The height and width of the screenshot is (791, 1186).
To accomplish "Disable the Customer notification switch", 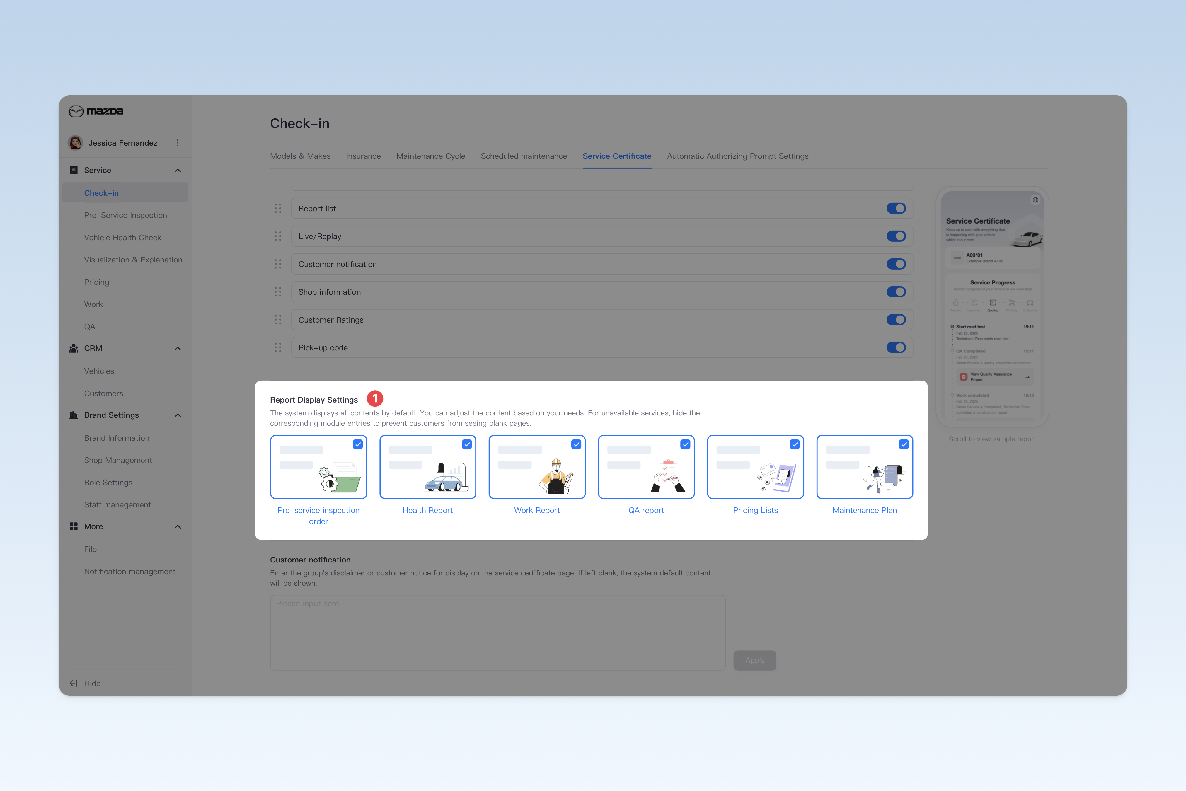I will (x=896, y=264).
